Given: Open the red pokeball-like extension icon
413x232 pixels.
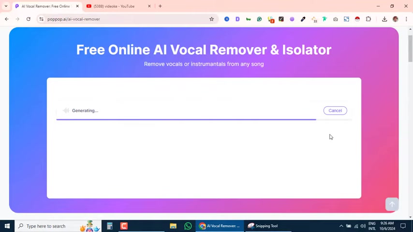Looking at the screenshot, I should click(357, 19).
